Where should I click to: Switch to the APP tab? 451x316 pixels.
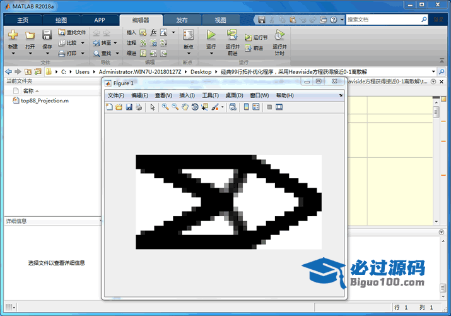(100, 20)
